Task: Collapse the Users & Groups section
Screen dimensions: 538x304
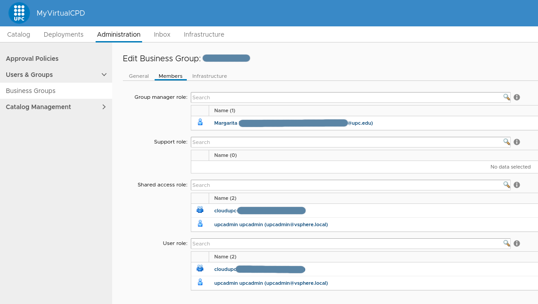Action: pos(104,75)
